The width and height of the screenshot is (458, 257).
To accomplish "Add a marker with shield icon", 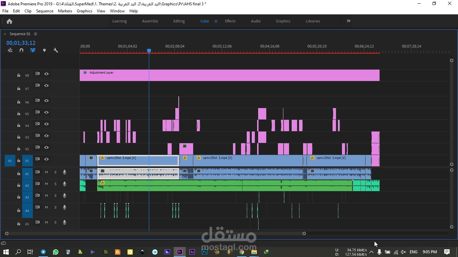I will (x=44, y=50).
